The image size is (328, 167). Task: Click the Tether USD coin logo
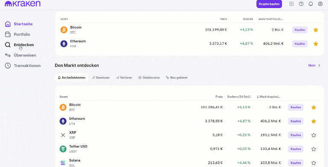coord(63,149)
